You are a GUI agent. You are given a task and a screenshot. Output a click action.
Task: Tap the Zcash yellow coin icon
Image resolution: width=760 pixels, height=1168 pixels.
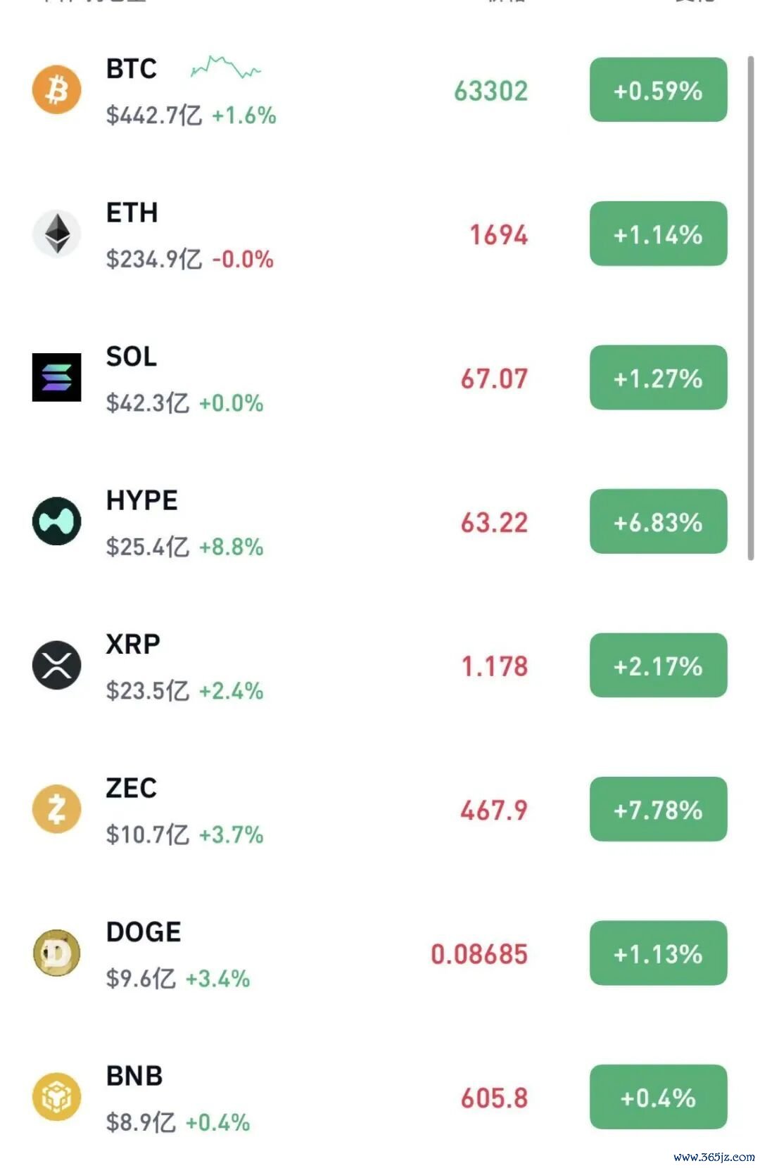pos(56,809)
